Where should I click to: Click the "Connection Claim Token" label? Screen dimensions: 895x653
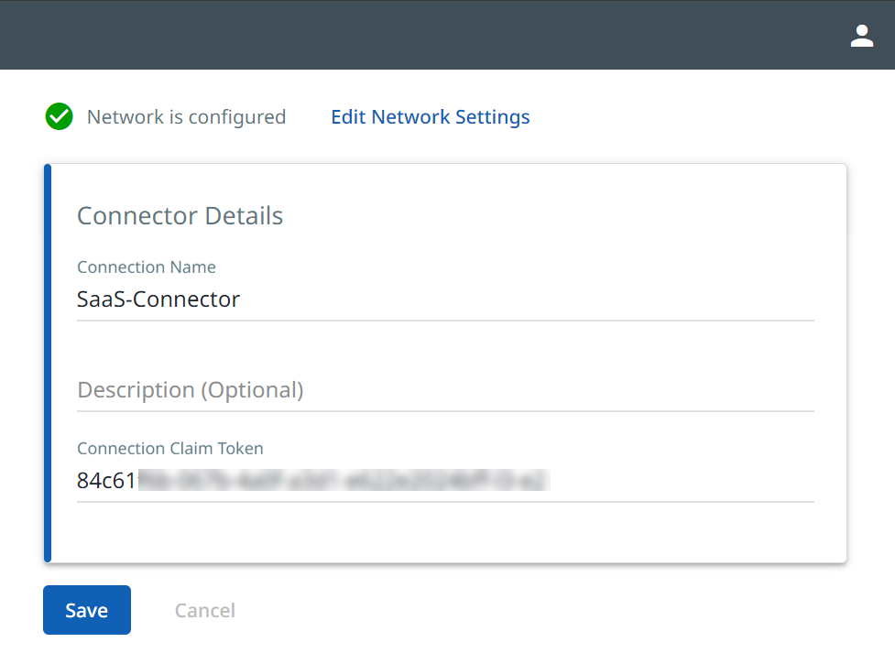[x=170, y=449]
